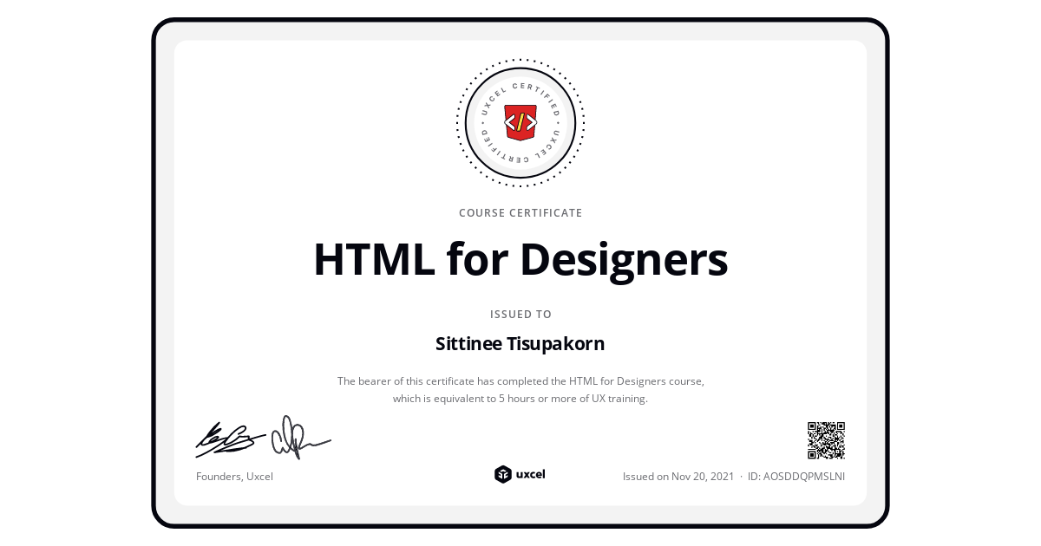Select the HTML for Designers course title
Viewport: 1041px width, 546px height.
tap(520, 258)
